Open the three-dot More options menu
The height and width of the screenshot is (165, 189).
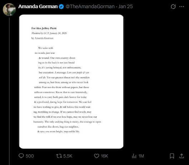[x=181, y=7]
